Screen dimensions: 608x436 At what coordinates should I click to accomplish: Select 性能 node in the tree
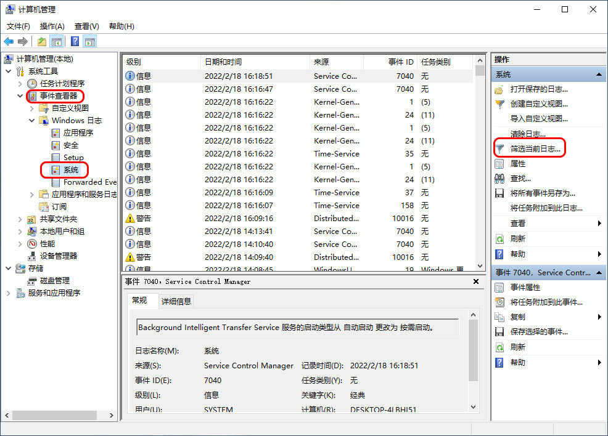point(47,244)
